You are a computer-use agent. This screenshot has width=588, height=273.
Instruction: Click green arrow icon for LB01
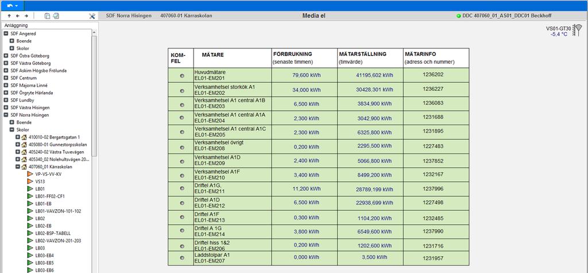click(30, 189)
